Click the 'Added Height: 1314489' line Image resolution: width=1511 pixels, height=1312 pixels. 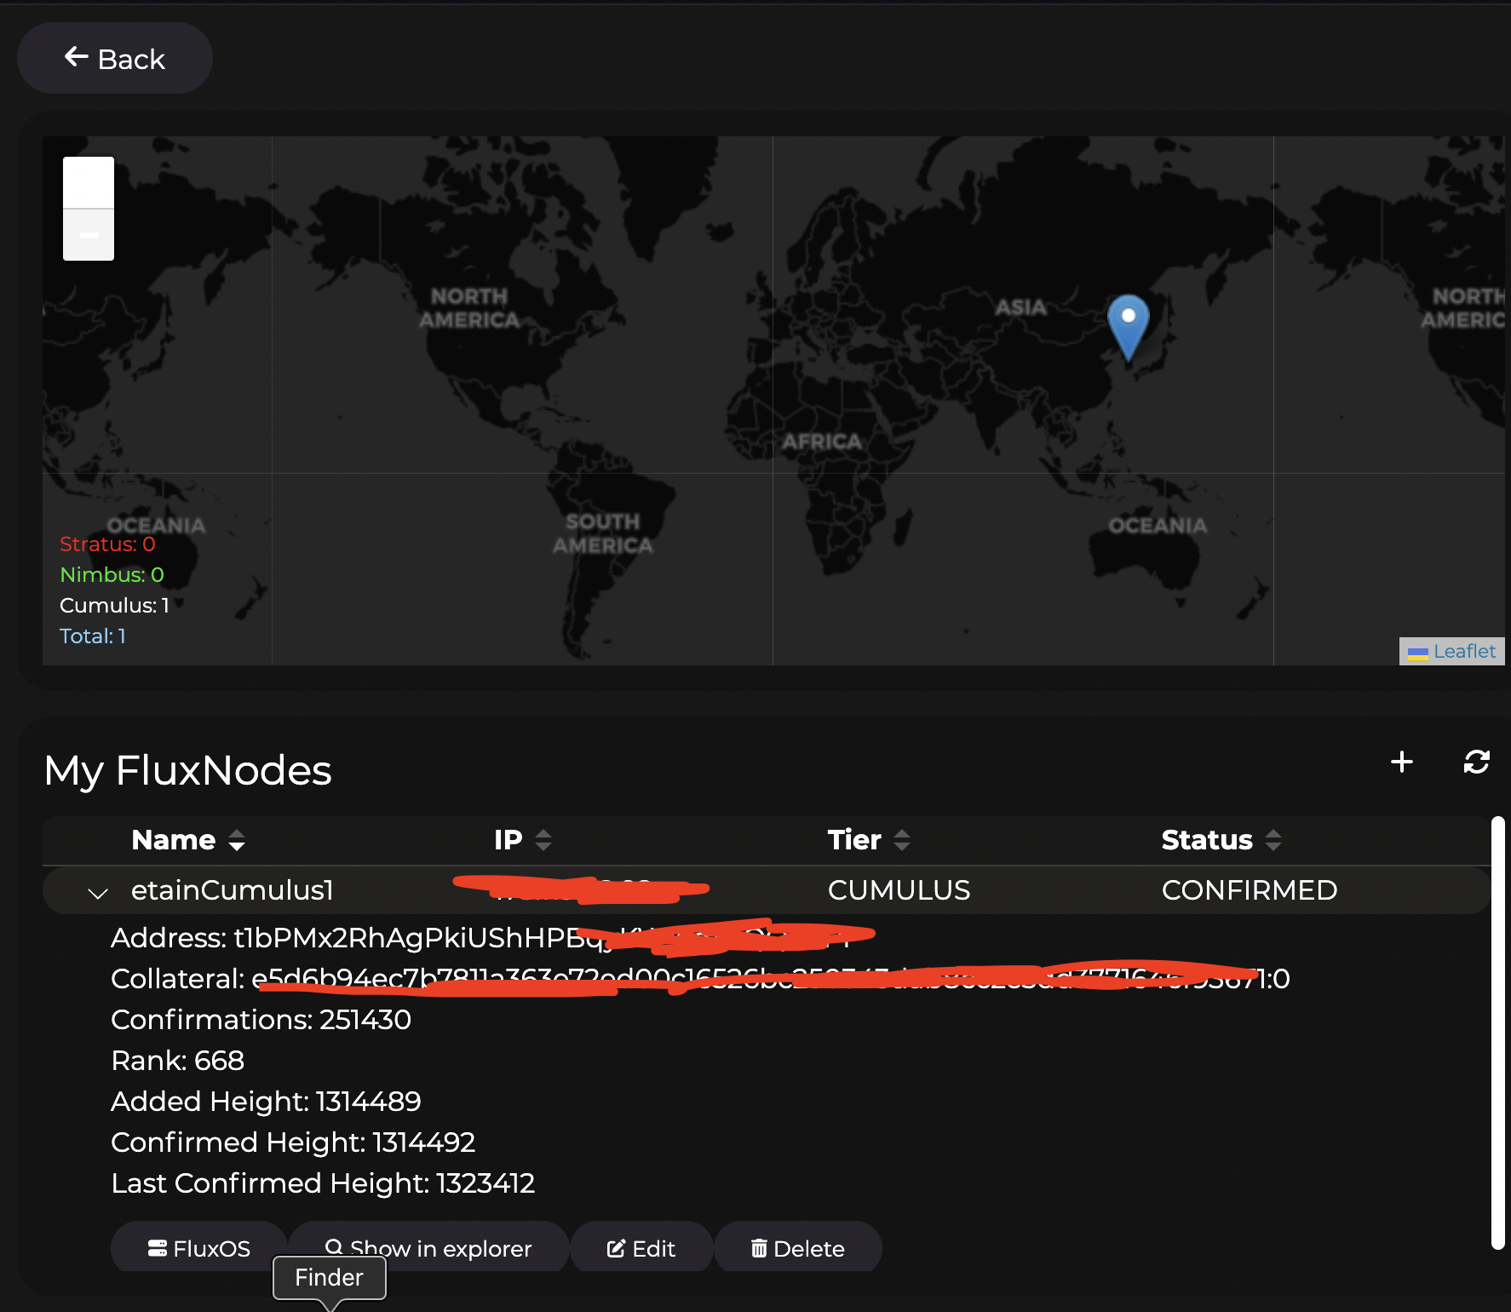(x=266, y=1102)
